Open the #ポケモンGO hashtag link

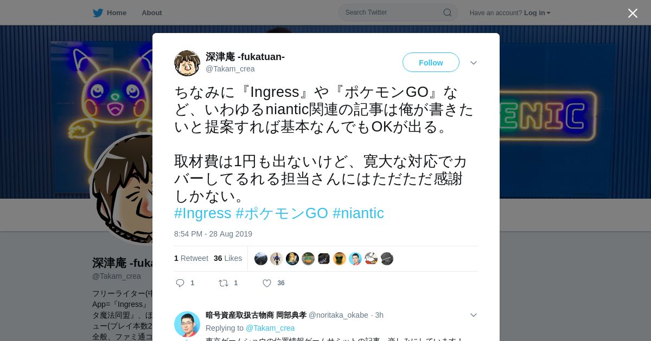[x=282, y=213]
